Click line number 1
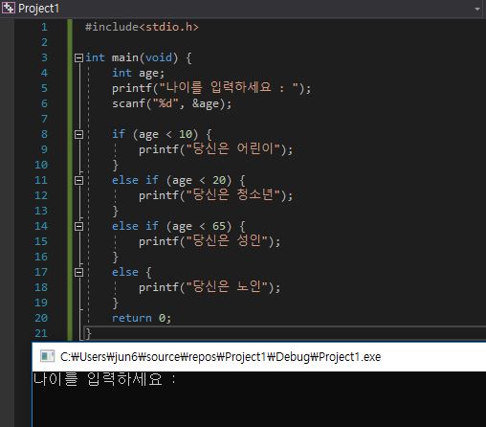Viewport: 486px width, 427px height. coord(44,27)
